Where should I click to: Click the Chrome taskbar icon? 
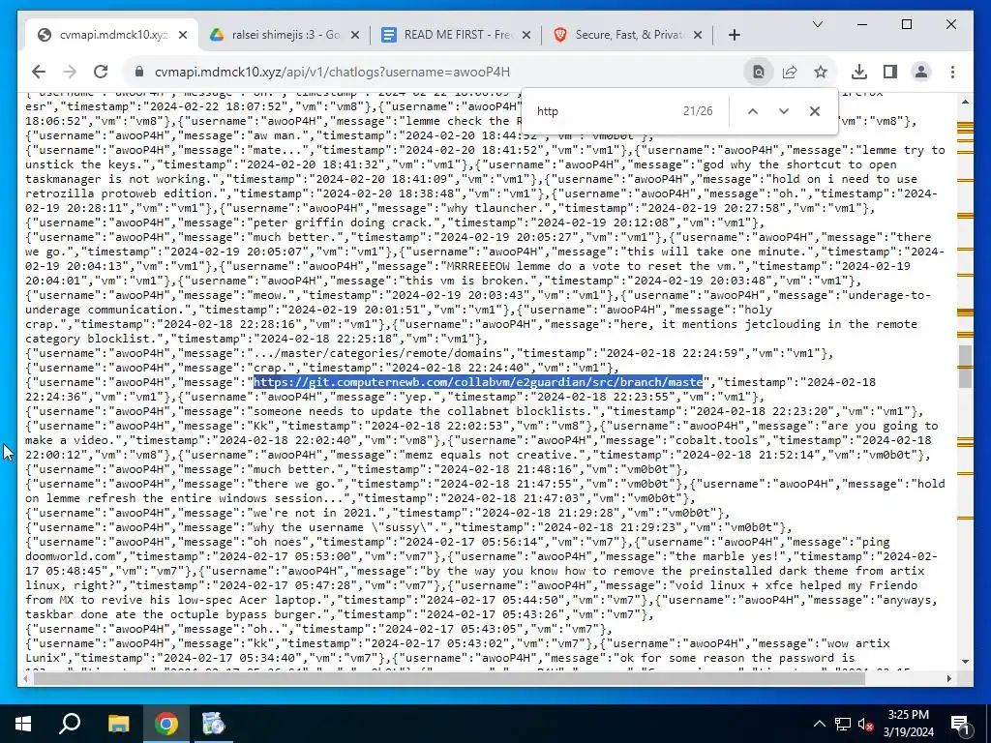tap(166, 724)
